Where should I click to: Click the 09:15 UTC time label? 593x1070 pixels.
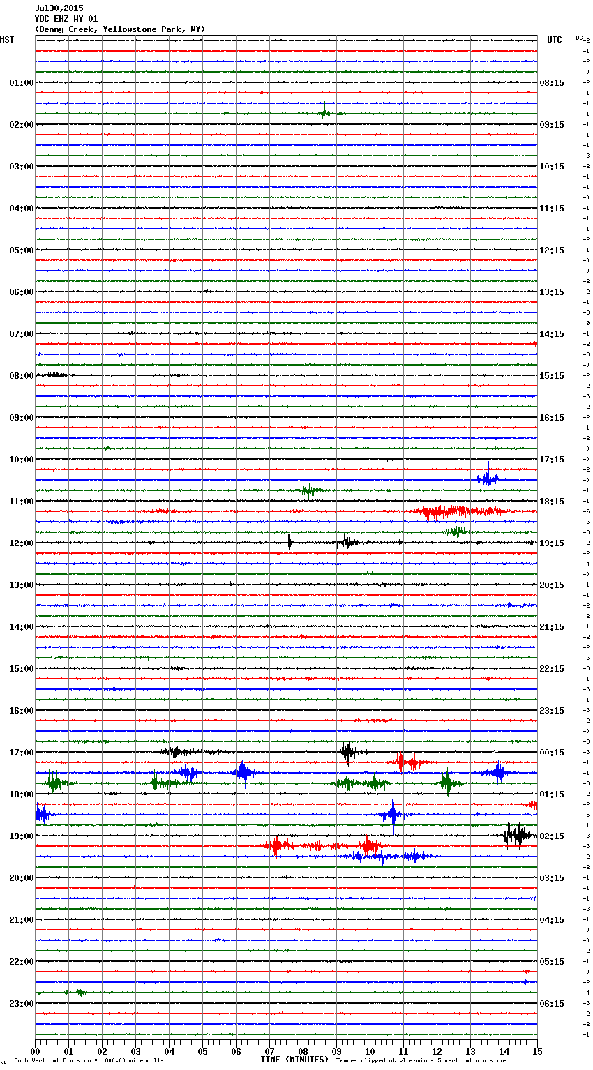(552, 125)
